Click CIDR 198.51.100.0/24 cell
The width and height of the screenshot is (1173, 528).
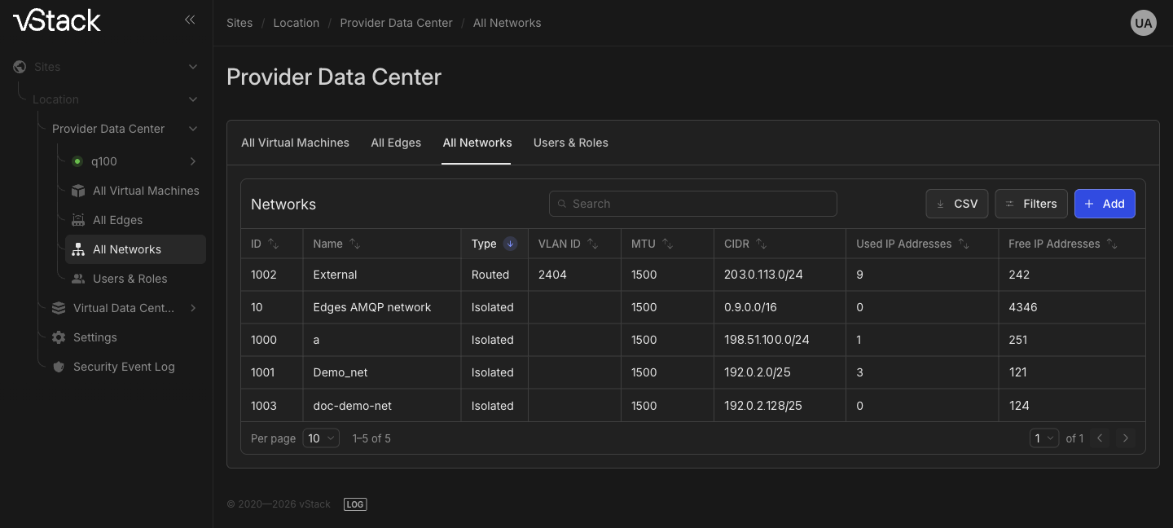[x=767, y=340]
